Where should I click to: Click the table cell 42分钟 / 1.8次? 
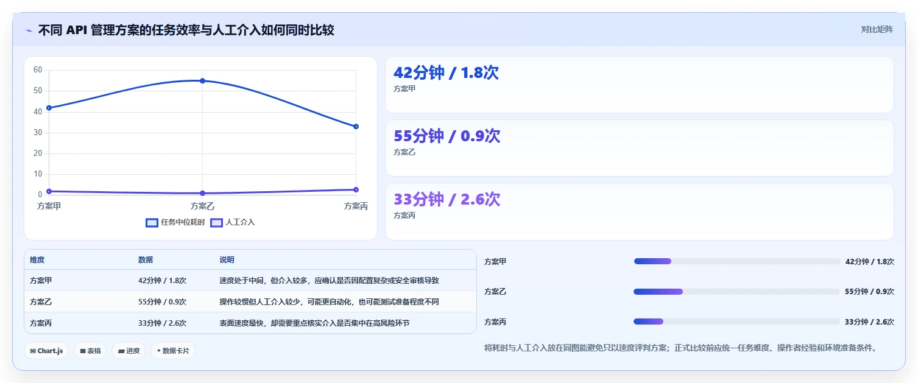[x=162, y=281]
